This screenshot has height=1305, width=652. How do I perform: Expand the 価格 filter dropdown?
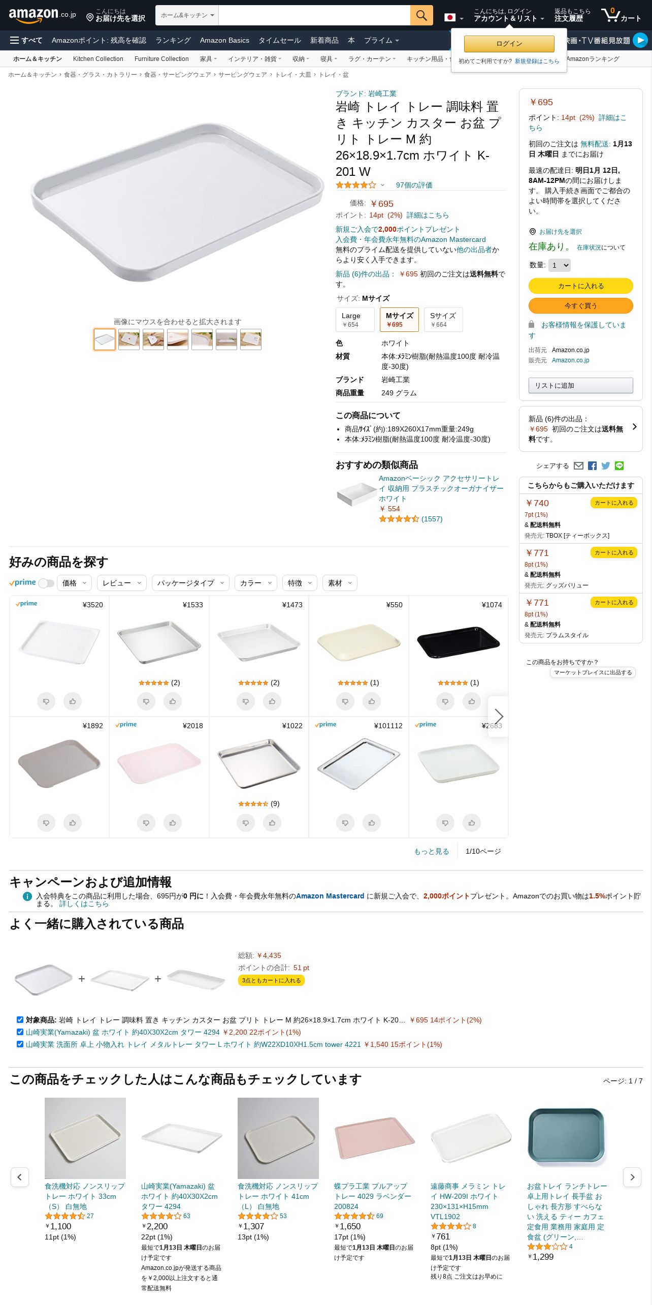click(75, 583)
